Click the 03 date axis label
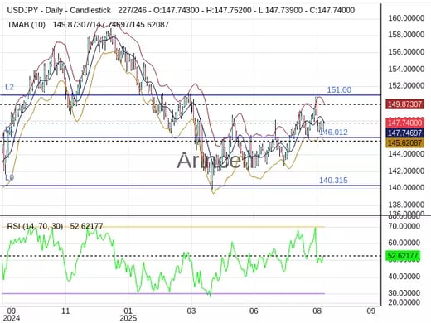Image resolution: width=431 pixels, height=323 pixels. (191, 311)
